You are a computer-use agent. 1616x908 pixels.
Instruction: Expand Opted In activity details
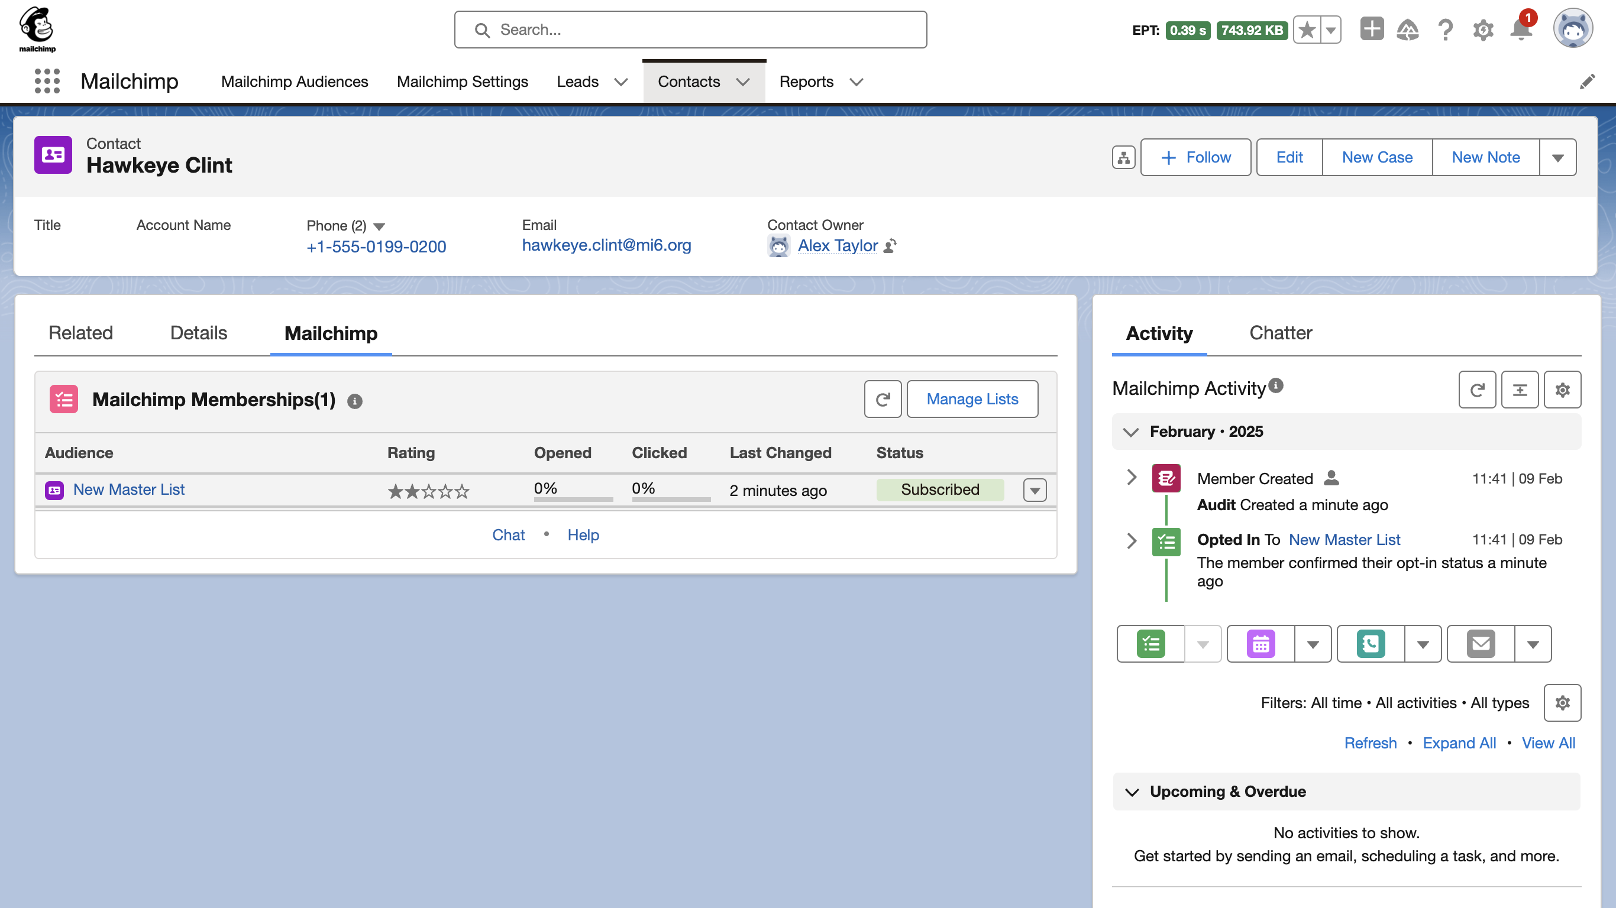click(1131, 540)
